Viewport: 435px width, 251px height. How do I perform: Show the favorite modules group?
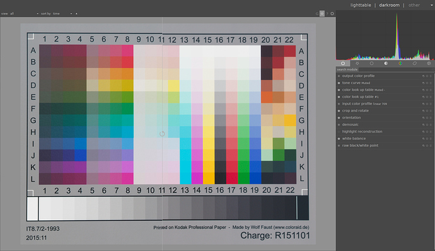(357, 63)
